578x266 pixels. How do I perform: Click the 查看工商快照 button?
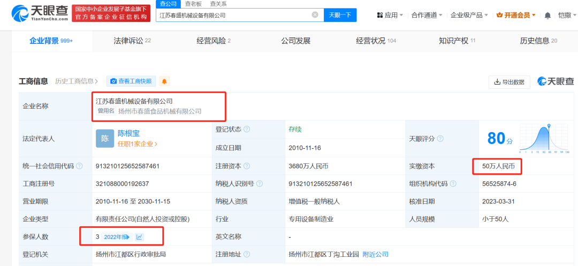(x=131, y=81)
